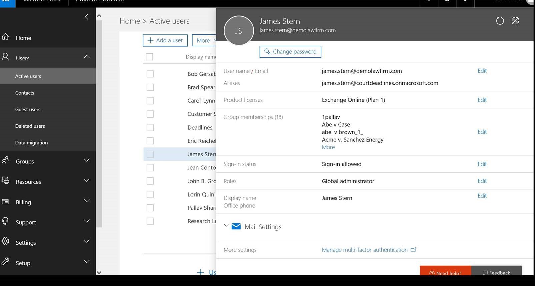Edit Roles for James Stern
Viewport: 535px width, 286px height.
coord(482,181)
